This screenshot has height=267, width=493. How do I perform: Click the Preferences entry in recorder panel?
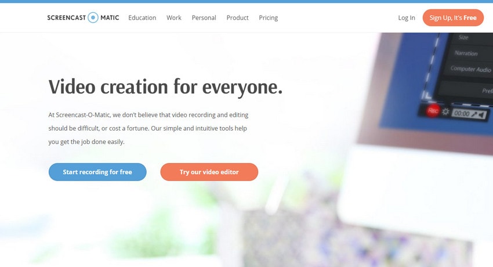click(x=487, y=91)
